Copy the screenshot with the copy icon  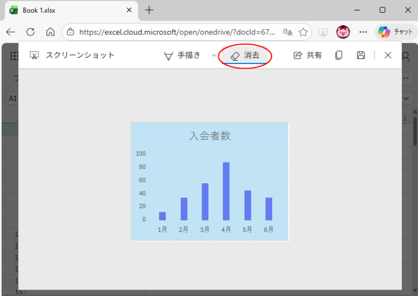(x=339, y=56)
